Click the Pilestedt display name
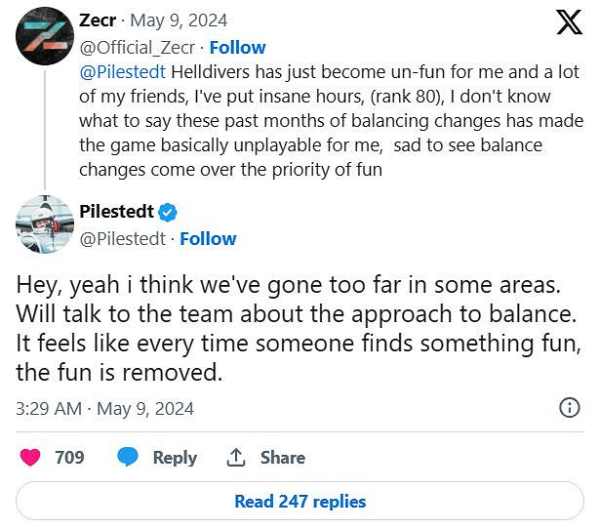 point(116,213)
